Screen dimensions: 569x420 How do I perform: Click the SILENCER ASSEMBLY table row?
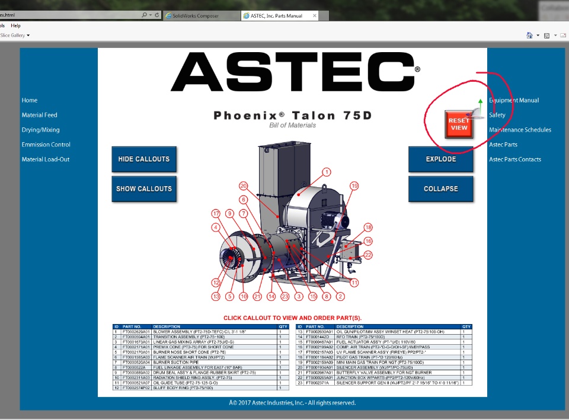click(x=384, y=367)
